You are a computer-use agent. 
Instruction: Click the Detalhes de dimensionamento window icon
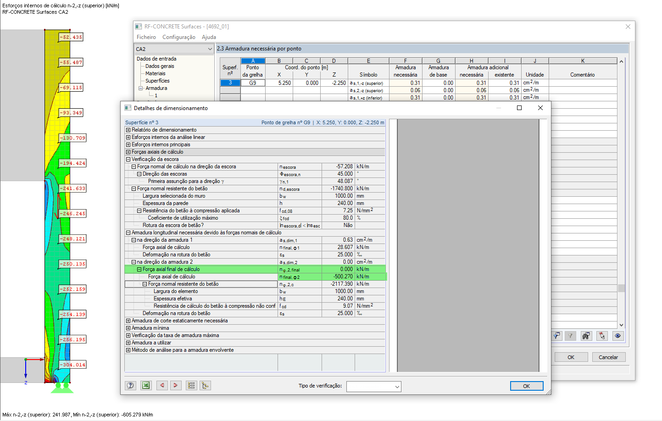click(x=128, y=108)
